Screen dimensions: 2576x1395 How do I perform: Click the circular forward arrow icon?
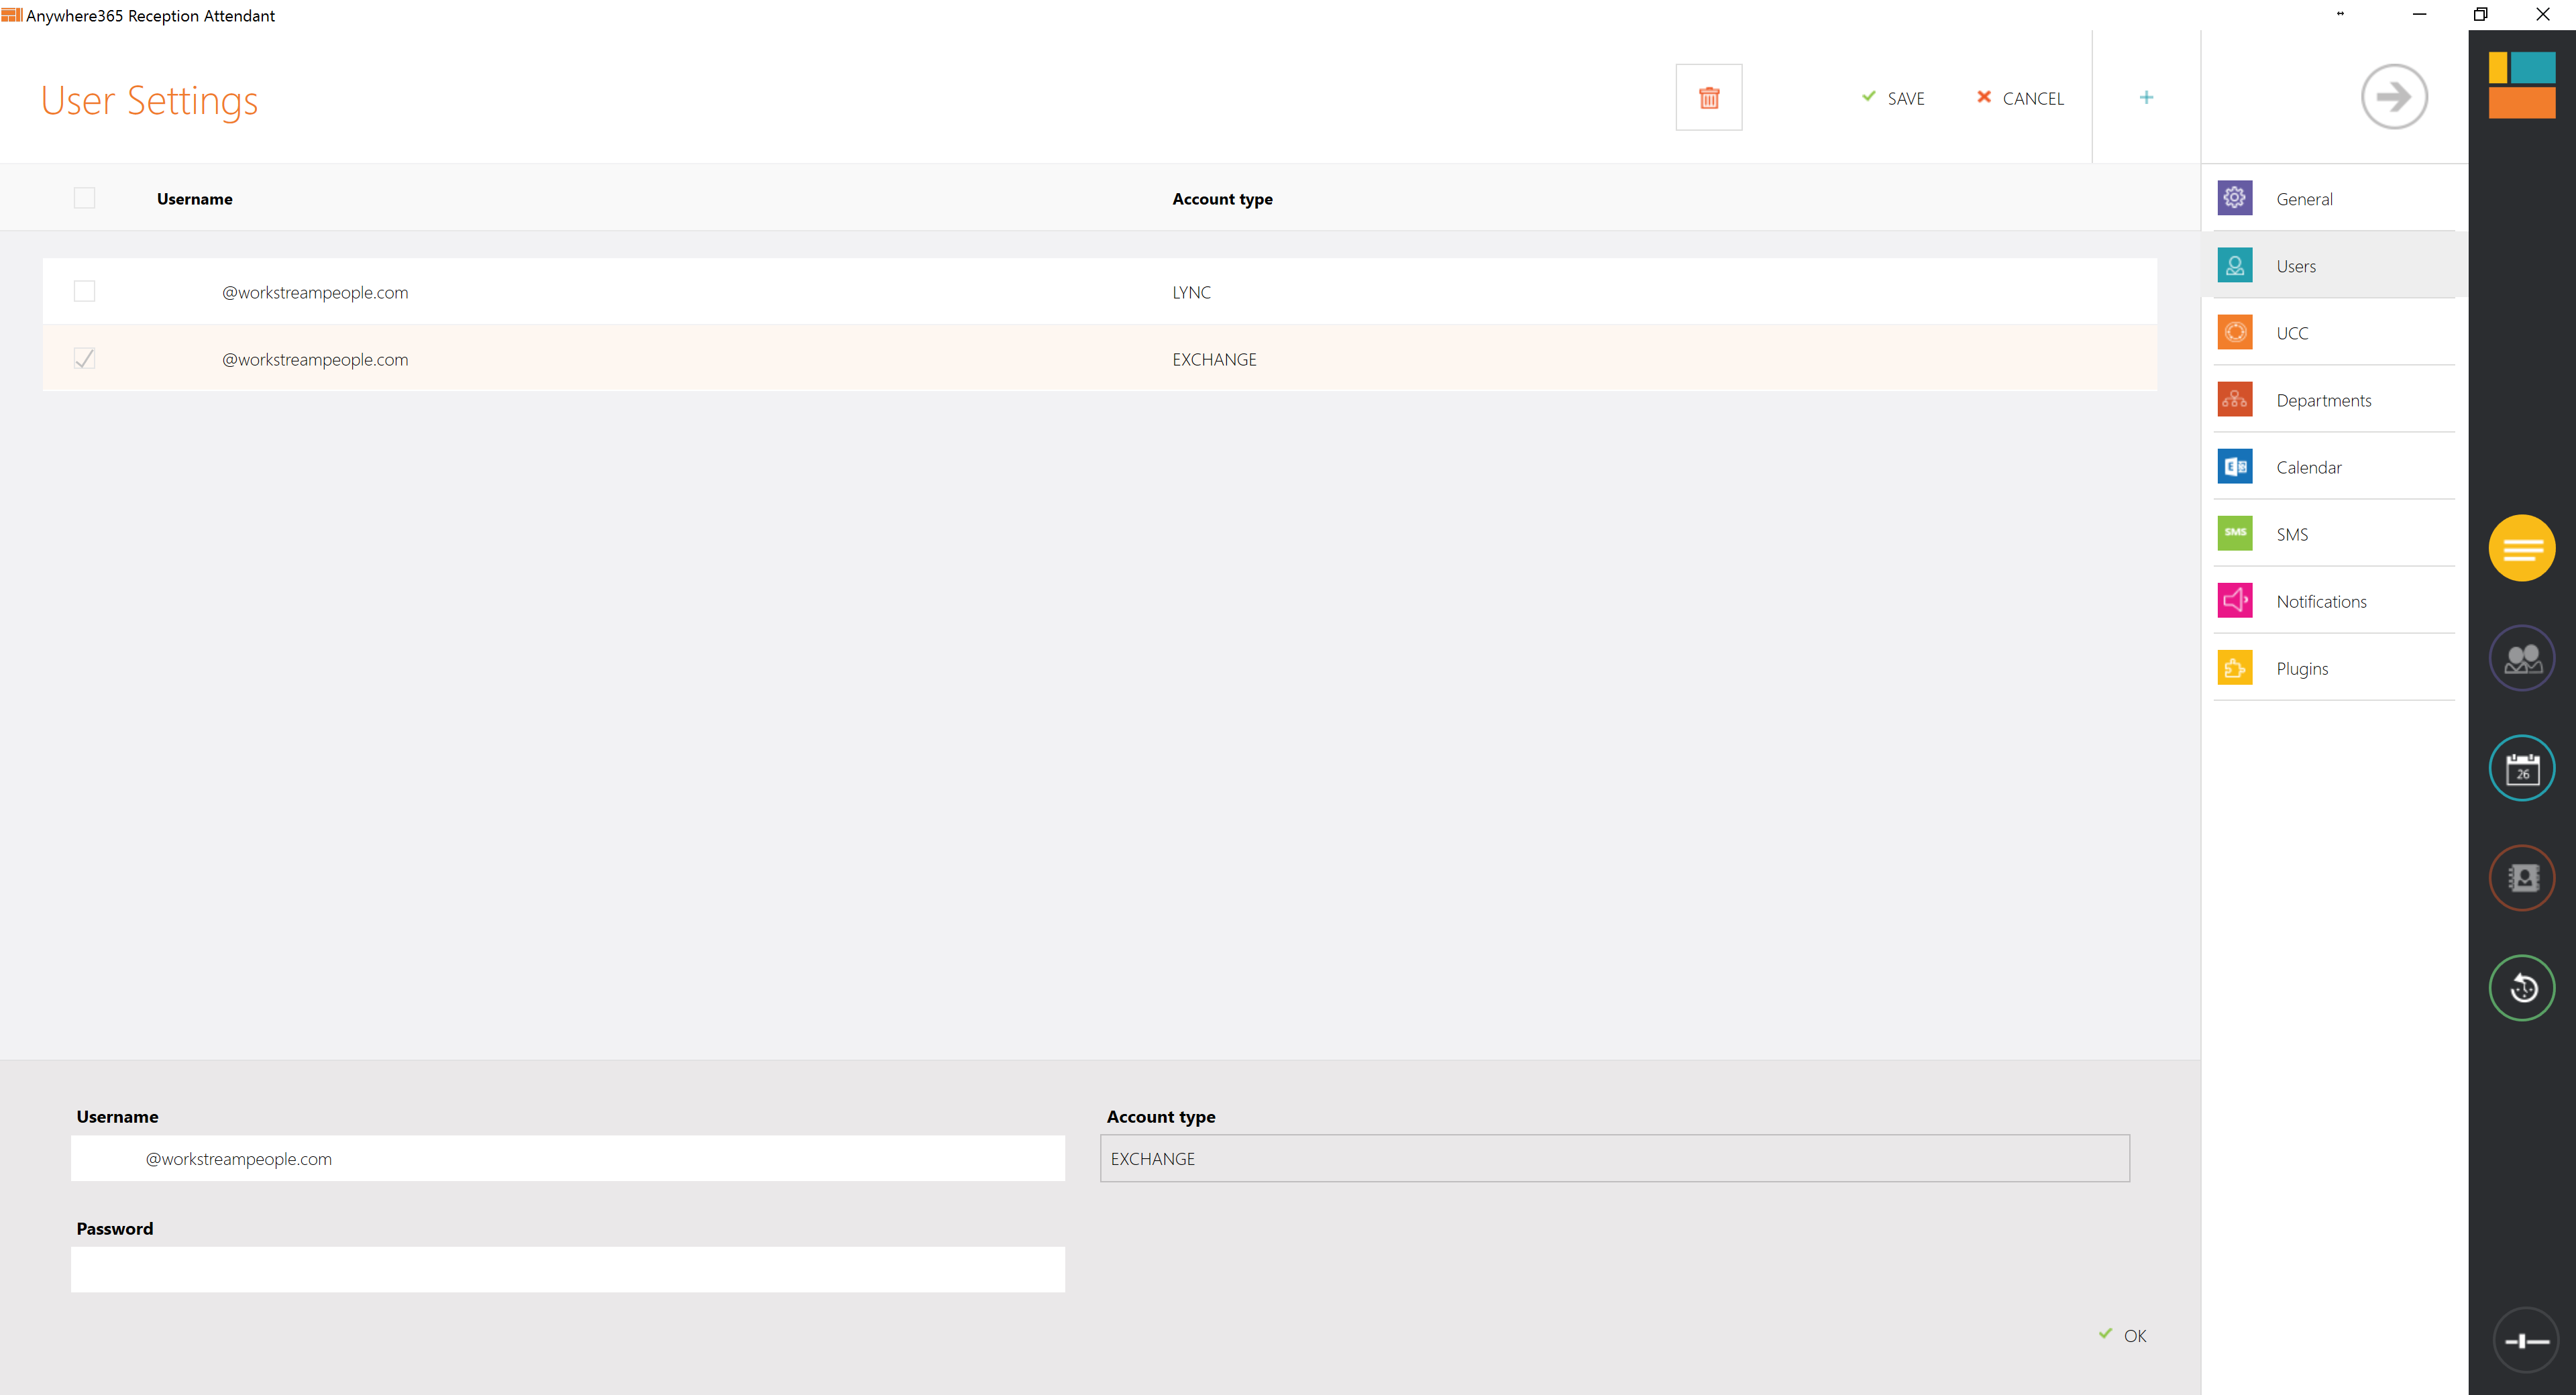pos(2393,97)
